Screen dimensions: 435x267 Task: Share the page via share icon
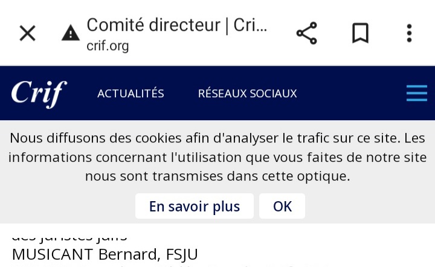pyautogui.click(x=307, y=33)
